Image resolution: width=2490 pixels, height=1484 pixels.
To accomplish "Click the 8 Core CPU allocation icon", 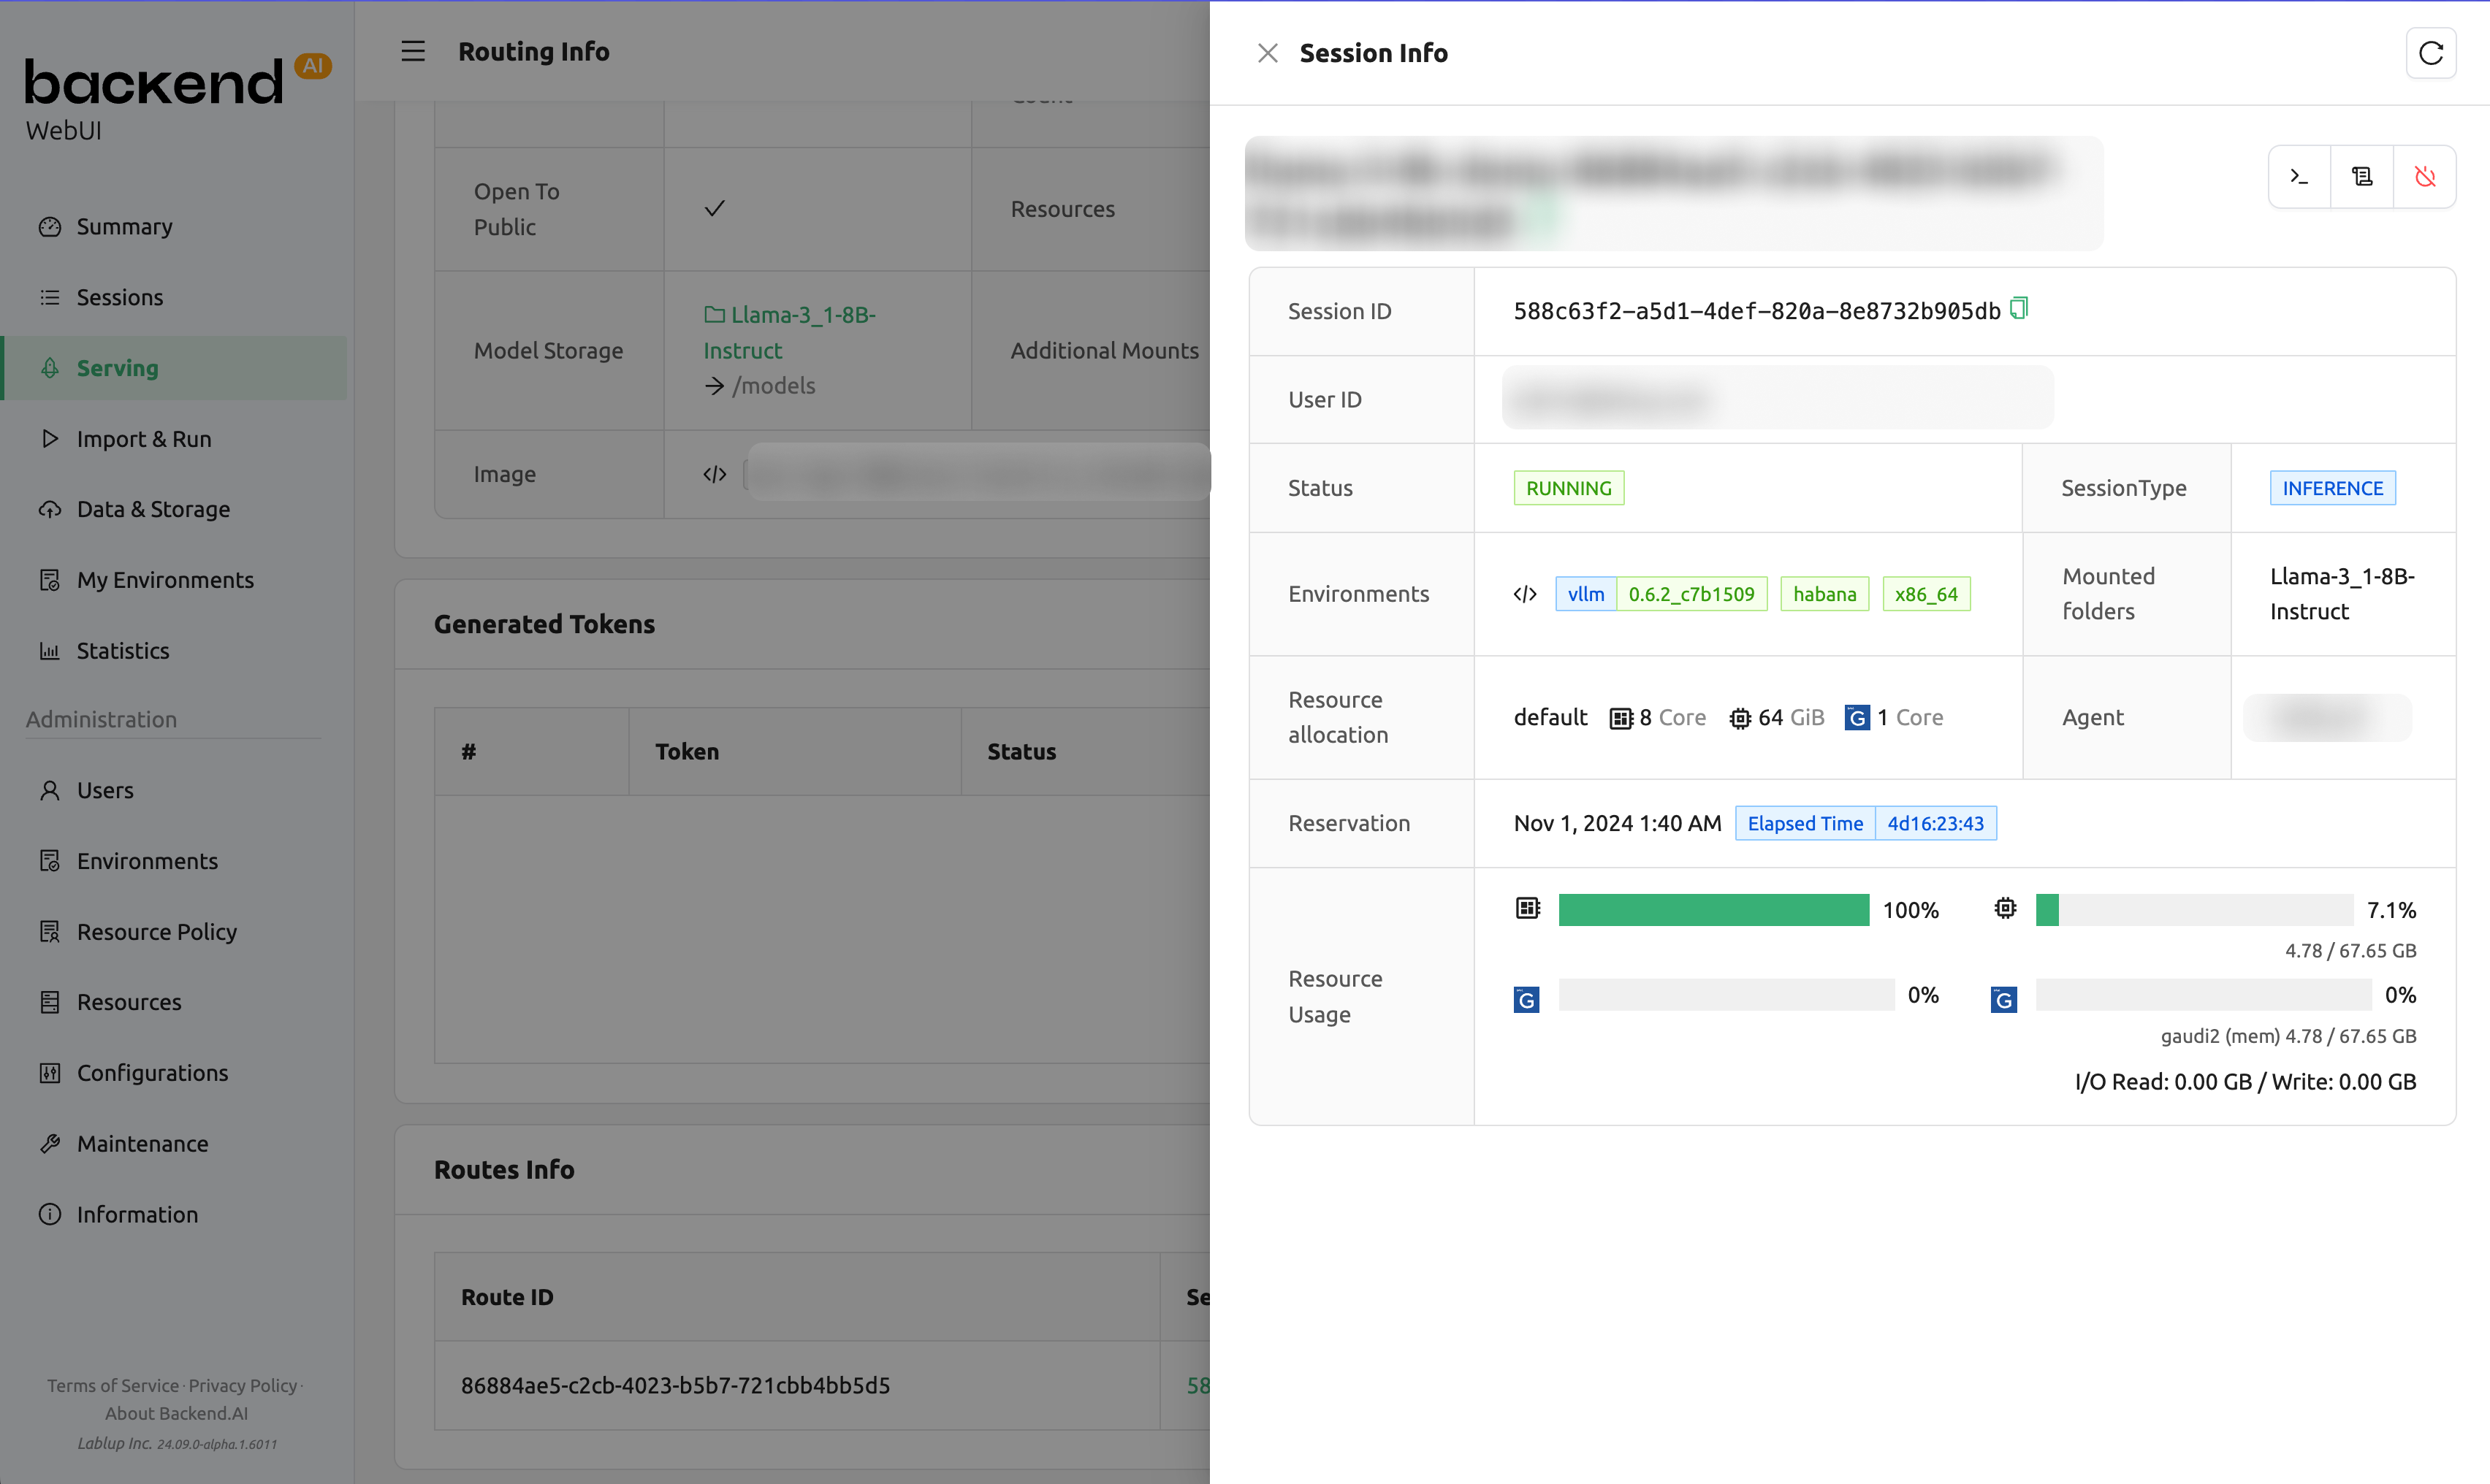I will point(1621,718).
